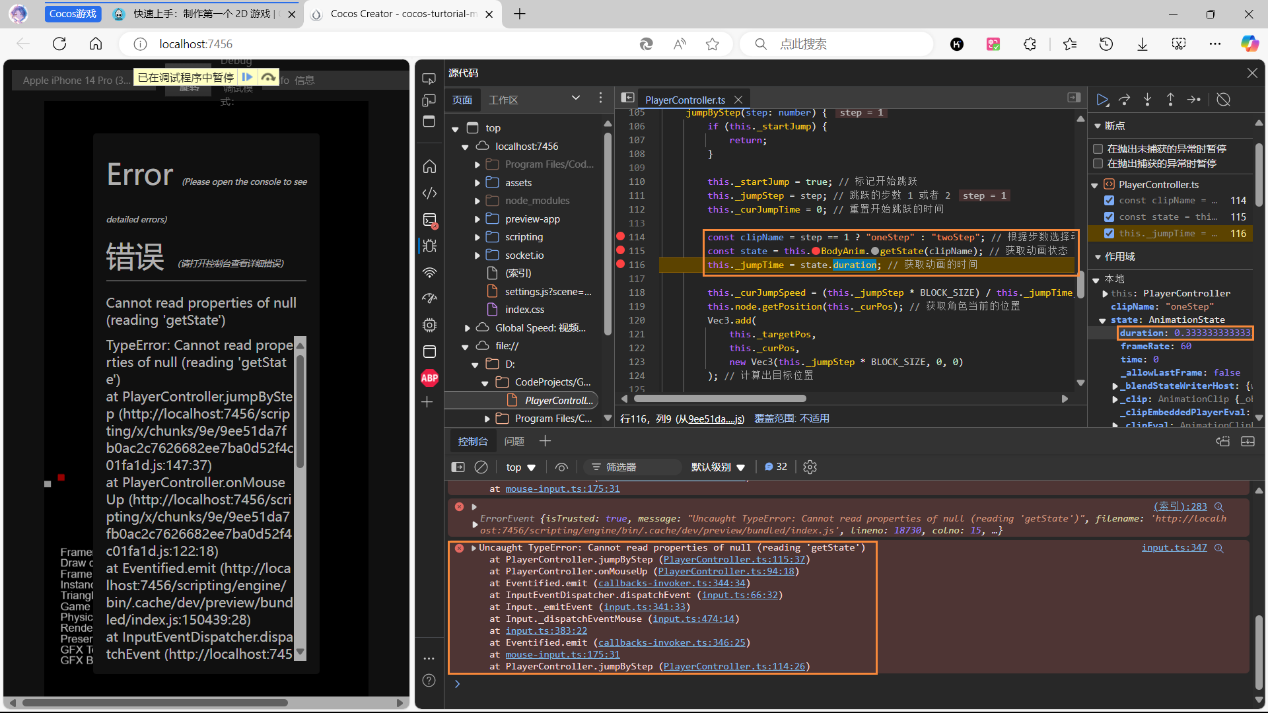This screenshot has height=713, width=1268.
Task: Click the code editor horizontal scrollbar
Action: (720, 399)
